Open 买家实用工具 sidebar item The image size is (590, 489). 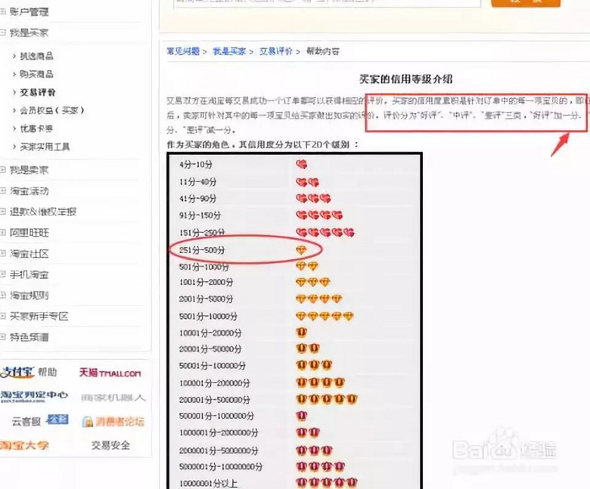coord(44,147)
